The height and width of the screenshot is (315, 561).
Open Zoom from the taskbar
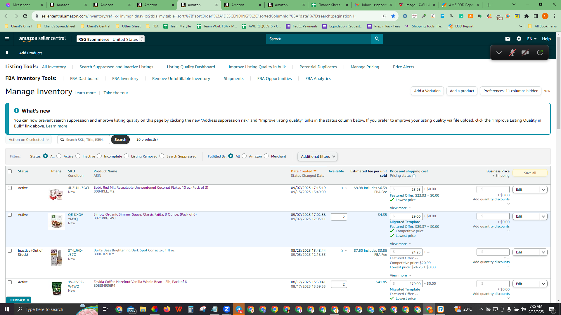pos(226,309)
